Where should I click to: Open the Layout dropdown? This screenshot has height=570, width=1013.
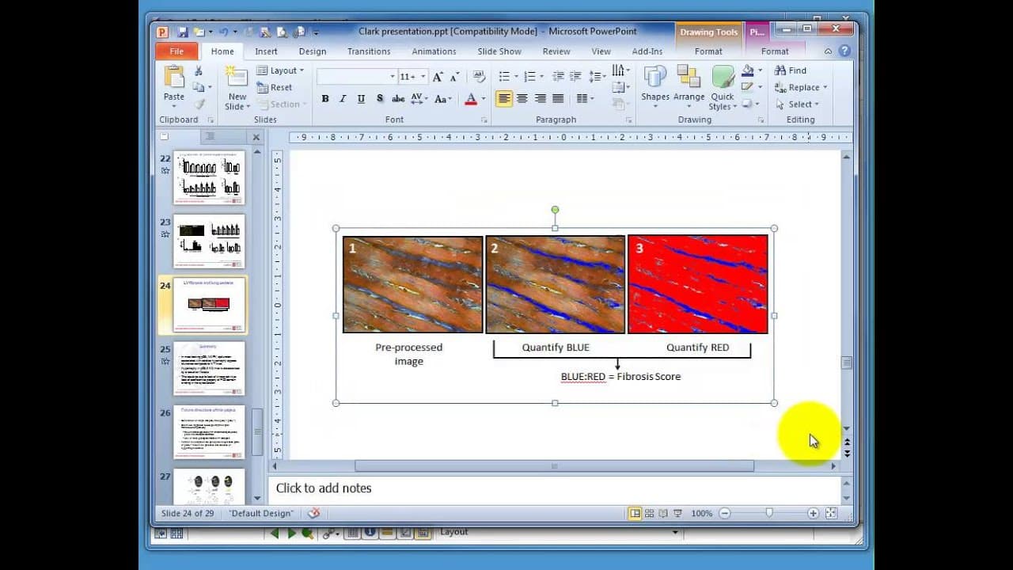point(281,70)
